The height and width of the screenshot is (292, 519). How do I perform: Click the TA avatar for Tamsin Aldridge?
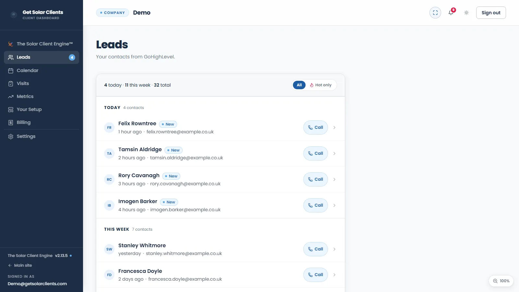[x=109, y=153]
